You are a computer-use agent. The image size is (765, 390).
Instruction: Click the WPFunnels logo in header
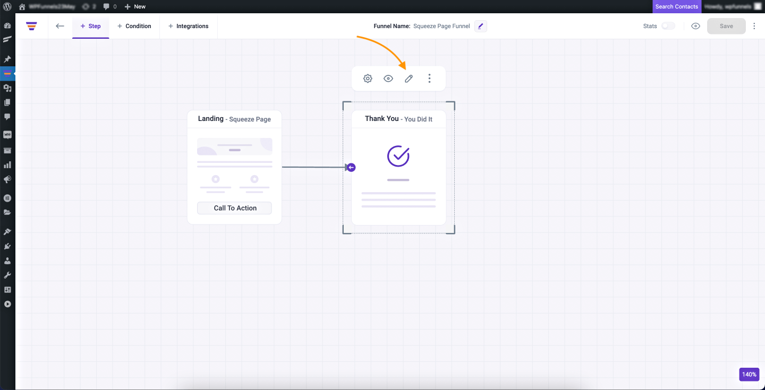pyautogui.click(x=31, y=26)
